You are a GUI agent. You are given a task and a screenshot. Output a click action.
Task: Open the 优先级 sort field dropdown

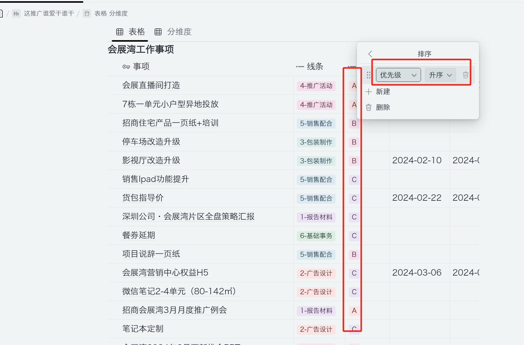398,75
